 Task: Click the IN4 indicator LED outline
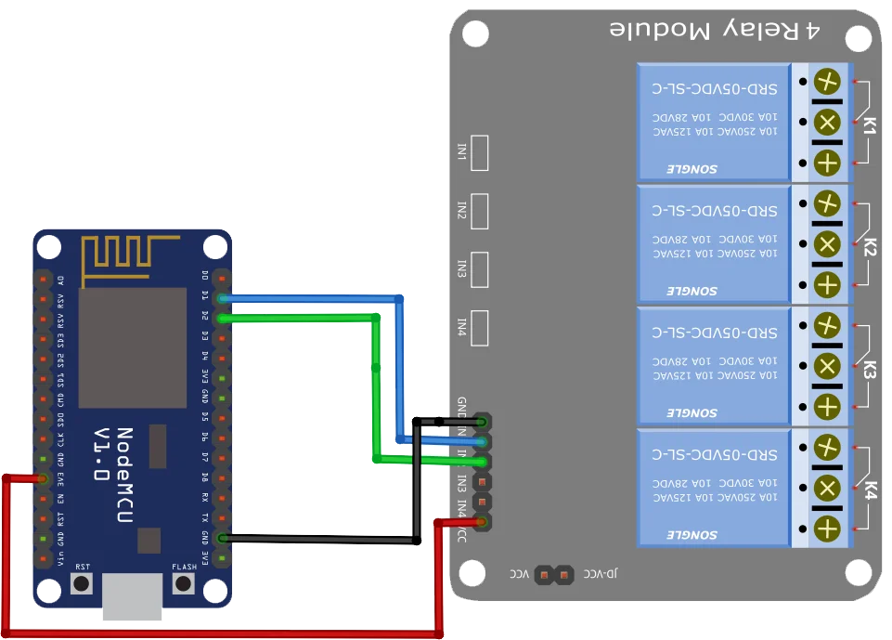coord(480,328)
